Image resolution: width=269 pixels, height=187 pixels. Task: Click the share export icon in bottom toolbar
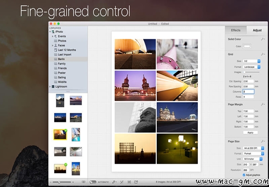click(x=136, y=182)
